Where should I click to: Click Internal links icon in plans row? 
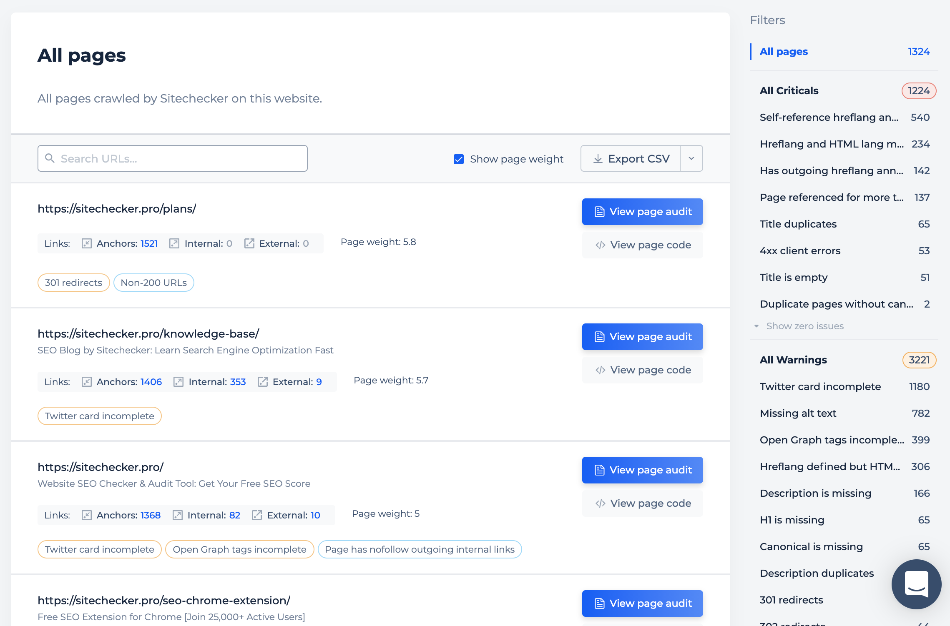pyautogui.click(x=174, y=243)
